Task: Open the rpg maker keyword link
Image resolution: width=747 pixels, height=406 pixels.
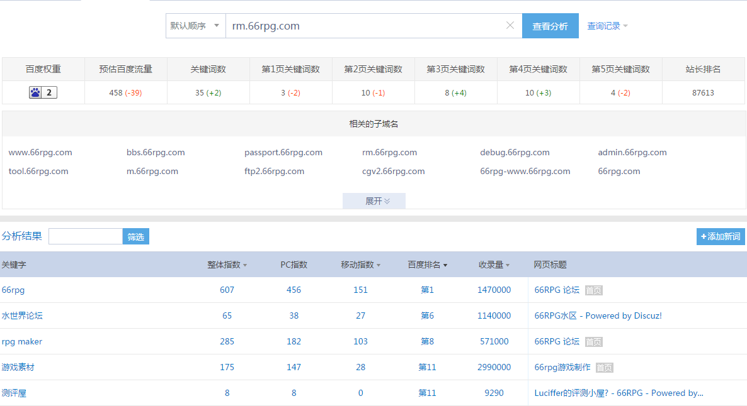Action: (22, 341)
